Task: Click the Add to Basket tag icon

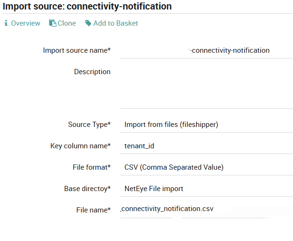Action: click(88, 23)
